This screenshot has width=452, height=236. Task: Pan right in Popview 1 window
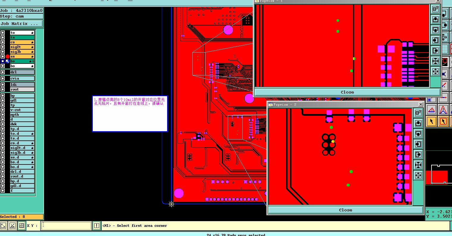pos(435,51)
